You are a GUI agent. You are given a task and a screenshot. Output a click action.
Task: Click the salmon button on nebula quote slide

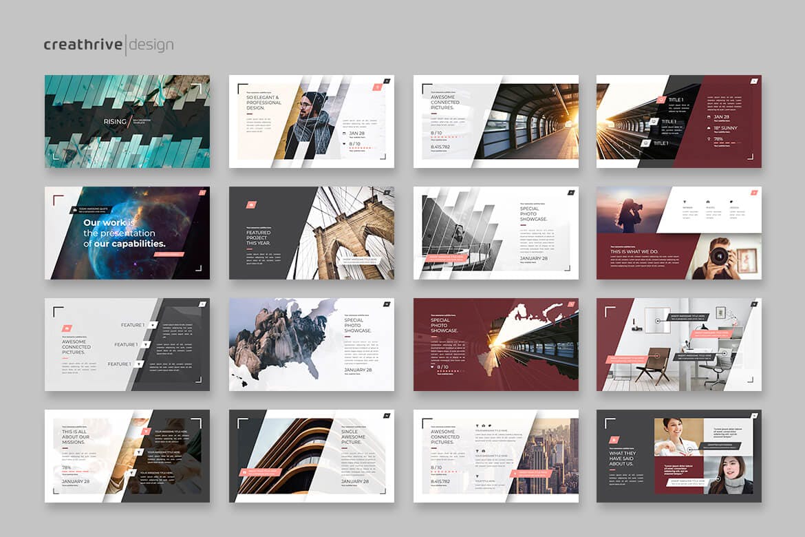[x=169, y=254]
